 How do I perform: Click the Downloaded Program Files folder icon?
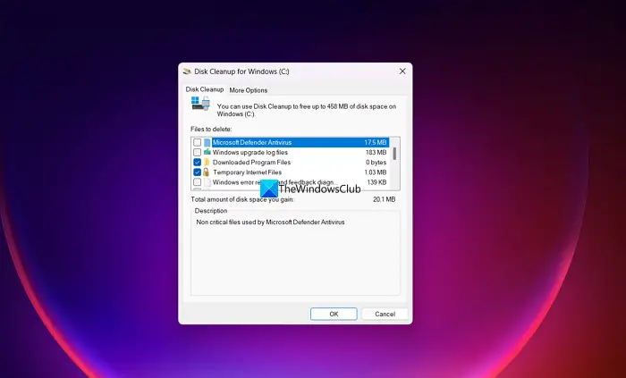[207, 163]
